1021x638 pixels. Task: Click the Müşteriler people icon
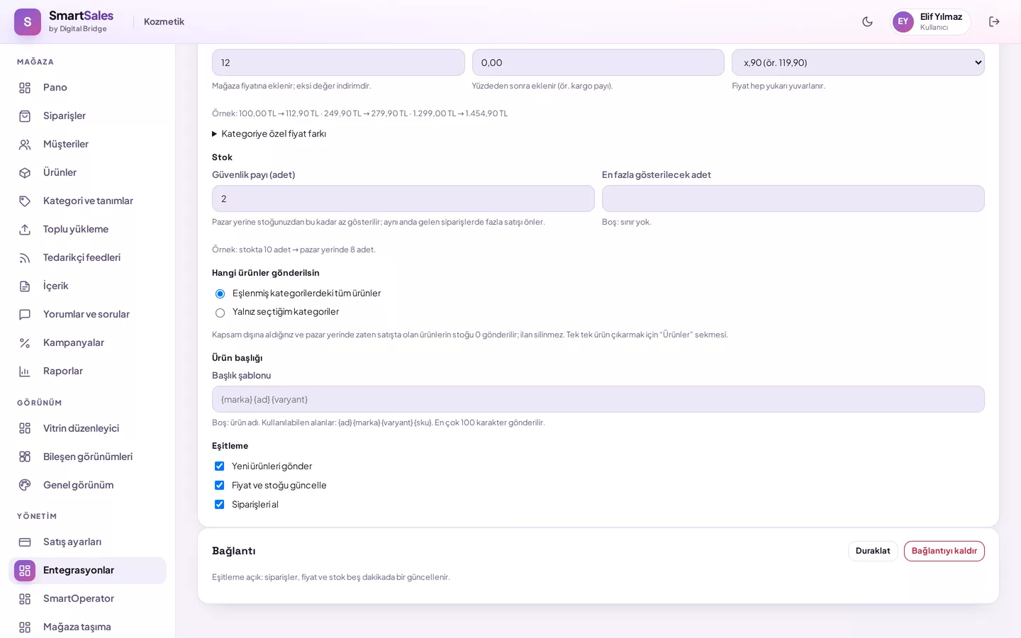pyautogui.click(x=25, y=145)
